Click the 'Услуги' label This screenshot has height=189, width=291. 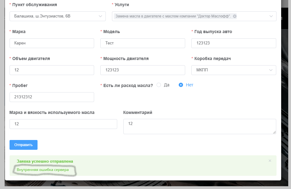[122, 5]
